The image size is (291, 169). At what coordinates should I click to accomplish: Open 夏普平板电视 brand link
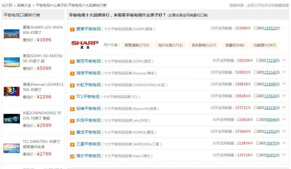pos(88,29)
